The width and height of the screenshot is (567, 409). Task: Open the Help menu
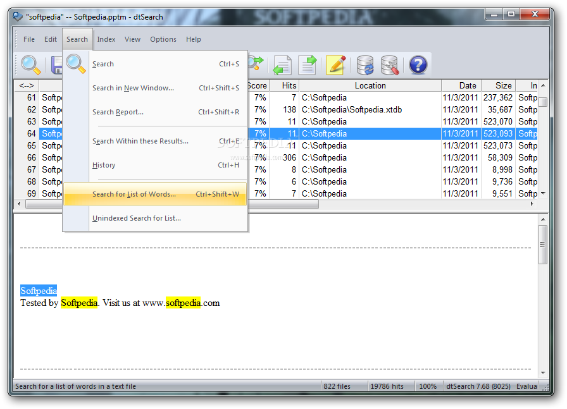point(194,39)
